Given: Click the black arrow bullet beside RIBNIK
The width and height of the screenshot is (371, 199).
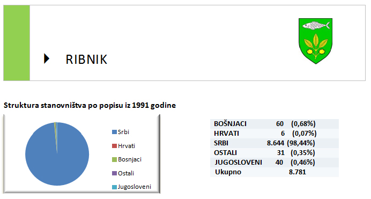Looking at the screenshot, I should 47,58.
